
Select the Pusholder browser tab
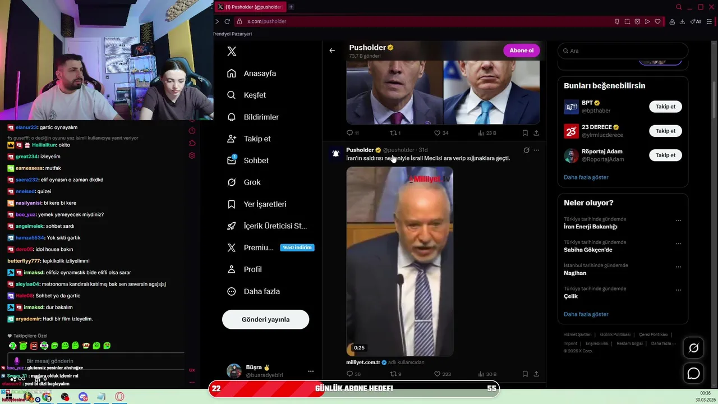pos(250,7)
